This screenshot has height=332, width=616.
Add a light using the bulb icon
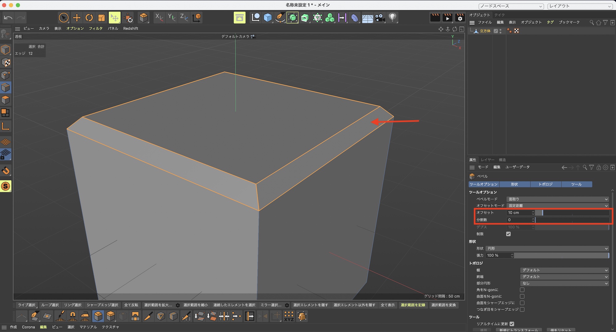coord(392,18)
